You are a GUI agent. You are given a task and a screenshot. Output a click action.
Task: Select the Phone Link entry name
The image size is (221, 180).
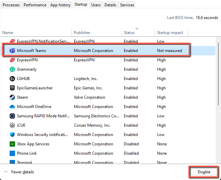coord(27,153)
